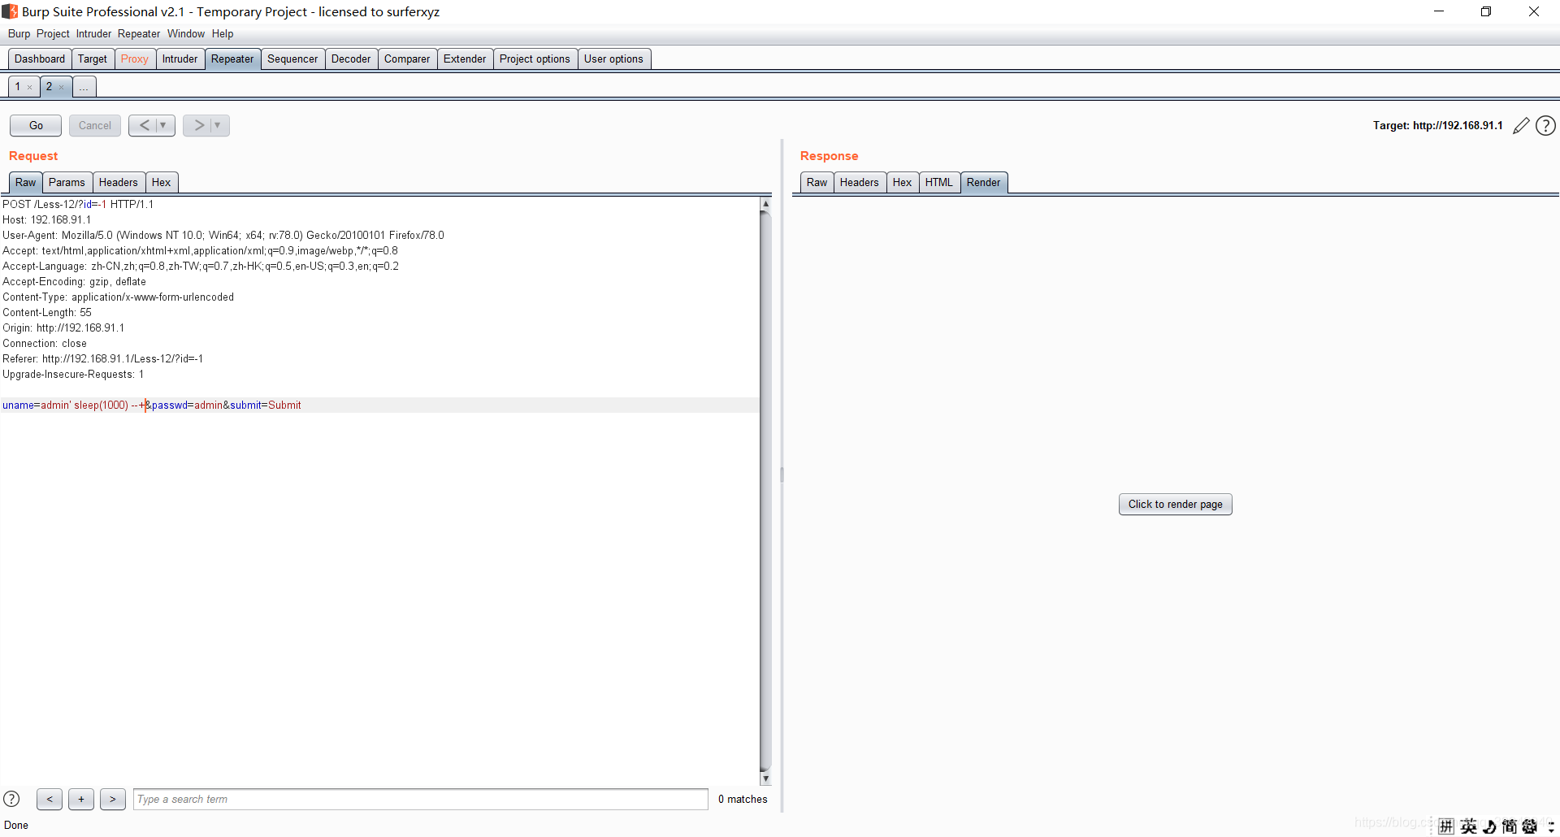Switch to the Proxy tab

pyautogui.click(x=135, y=59)
